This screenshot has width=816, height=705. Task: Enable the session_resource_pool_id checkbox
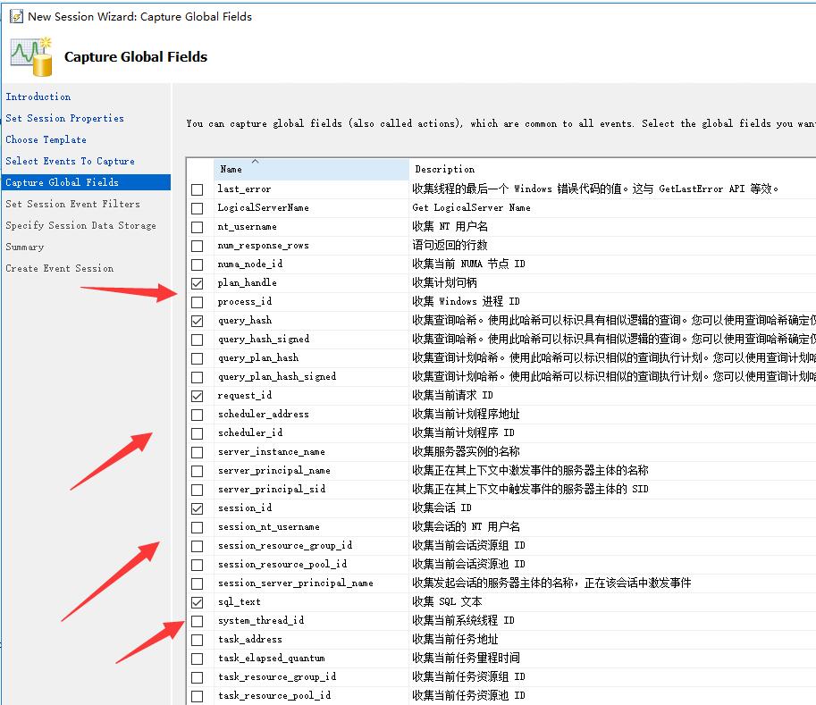pos(198,565)
